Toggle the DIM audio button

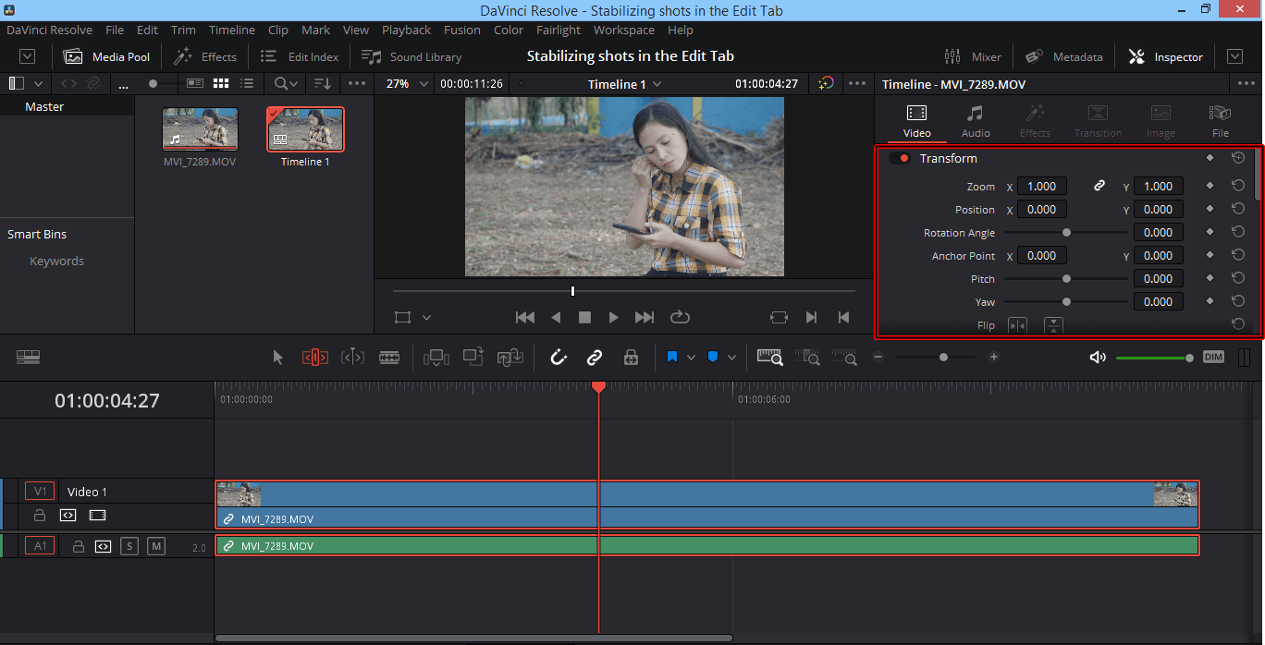tap(1213, 358)
